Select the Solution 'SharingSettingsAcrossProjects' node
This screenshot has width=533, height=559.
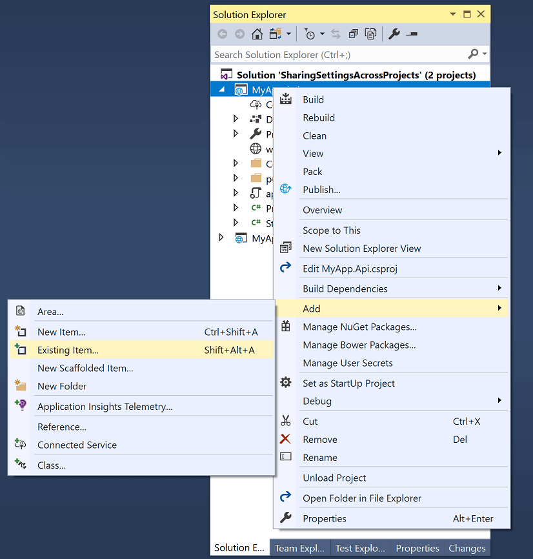(350, 75)
